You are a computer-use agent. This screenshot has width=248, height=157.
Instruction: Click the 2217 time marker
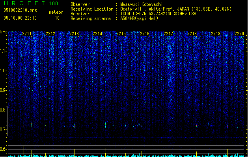[x=168, y=34]
